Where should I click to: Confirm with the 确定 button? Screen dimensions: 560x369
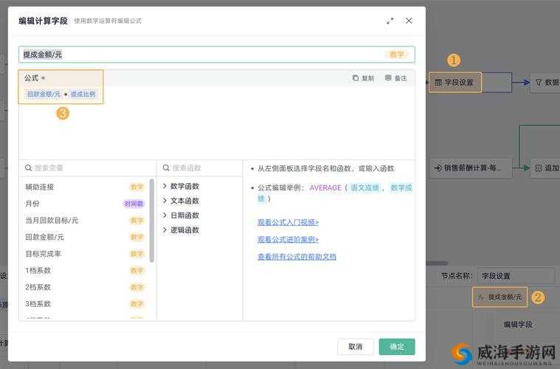point(397,347)
